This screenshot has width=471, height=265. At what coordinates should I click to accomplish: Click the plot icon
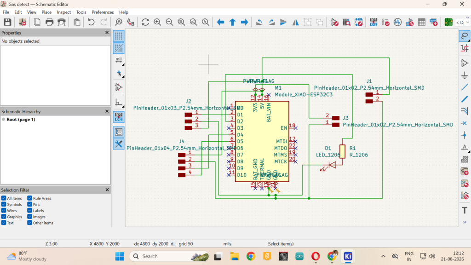tap(62, 22)
